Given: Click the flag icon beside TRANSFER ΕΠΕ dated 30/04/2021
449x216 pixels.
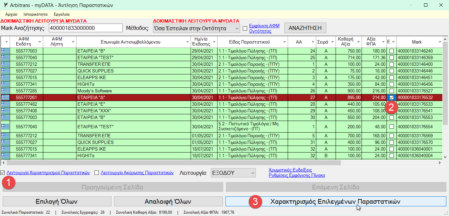Looking at the screenshot, I should click(x=5, y=64).
